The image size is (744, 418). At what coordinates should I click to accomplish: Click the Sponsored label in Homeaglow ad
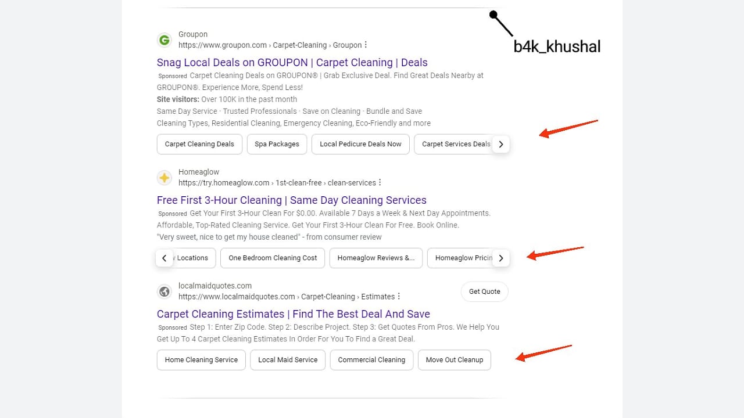click(x=173, y=214)
